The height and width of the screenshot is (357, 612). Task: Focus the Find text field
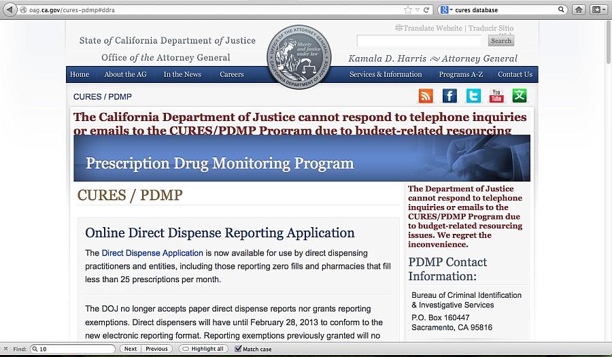click(x=73, y=349)
